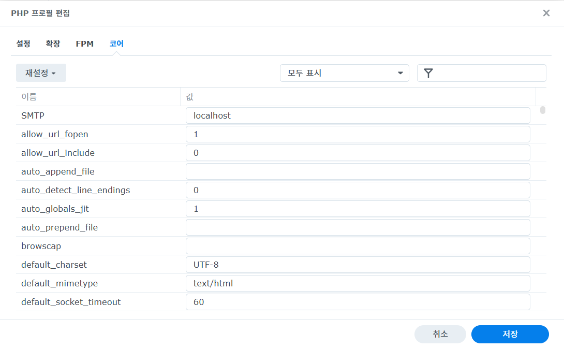Image resolution: width=564 pixels, height=348 pixels.
Task: Edit the allow_url_include value field
Action: (x=358, y=153)
